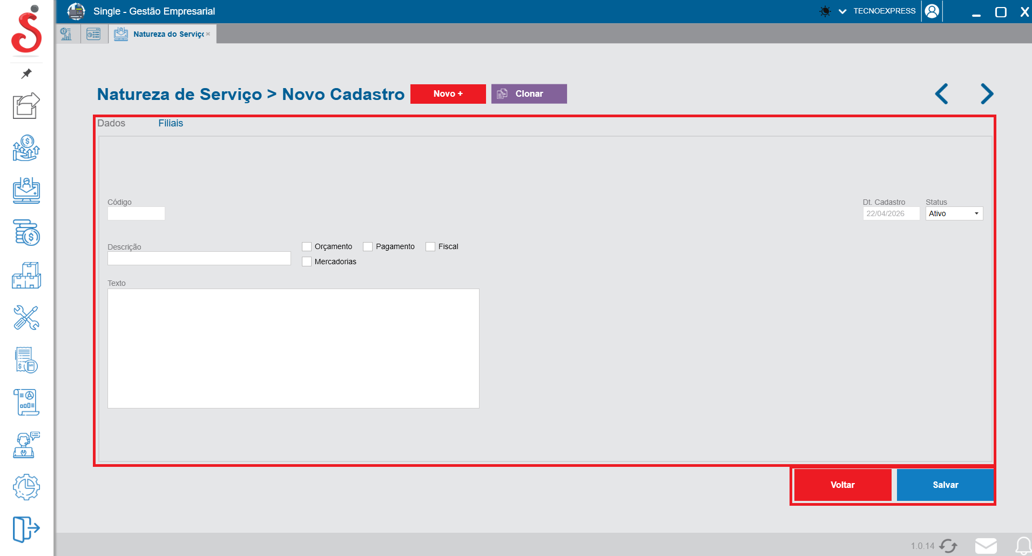Click the sync refresh icon near the version number
Viewport: 1032px width, 556px height.
coord(948,546)
